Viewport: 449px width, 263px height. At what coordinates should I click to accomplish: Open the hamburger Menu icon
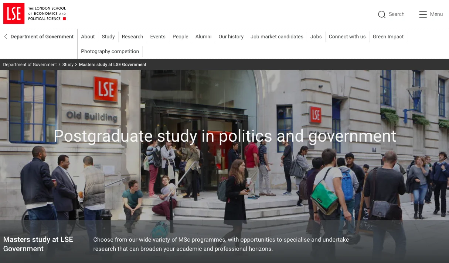[423, 14]
